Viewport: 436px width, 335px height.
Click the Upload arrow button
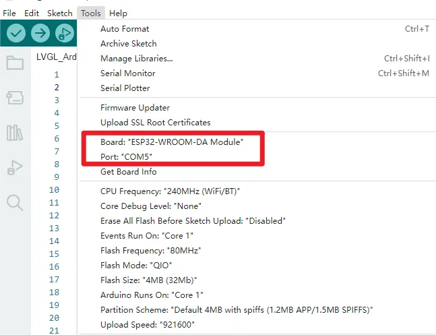[x=40, y=33]
